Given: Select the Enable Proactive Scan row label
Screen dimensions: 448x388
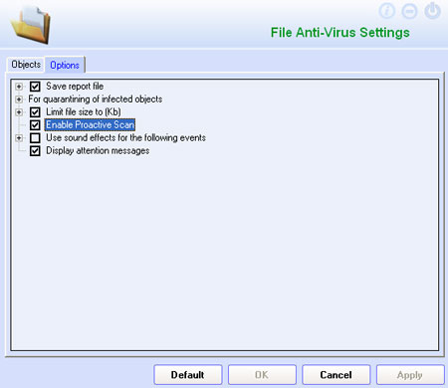Looking at the screenshot, I should tap(90, 125).
